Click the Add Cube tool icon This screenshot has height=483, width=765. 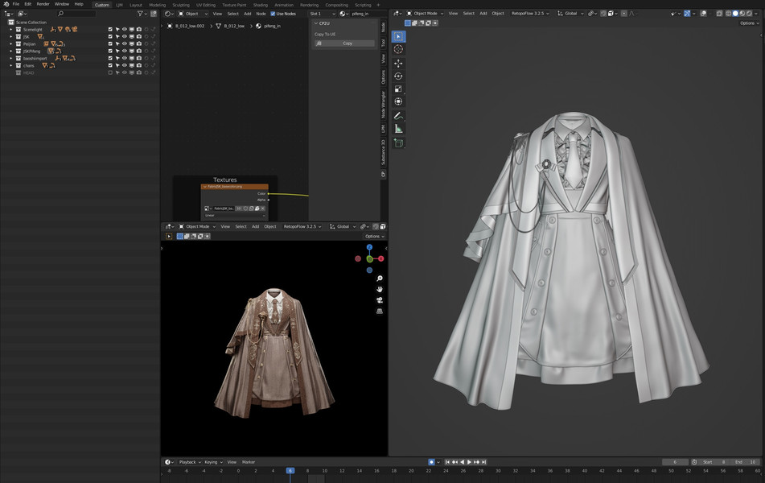398,143
